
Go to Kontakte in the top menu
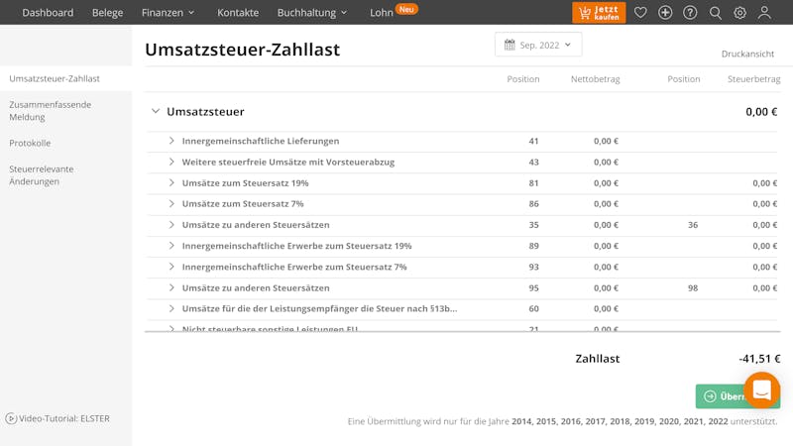[x=238, y=13]
